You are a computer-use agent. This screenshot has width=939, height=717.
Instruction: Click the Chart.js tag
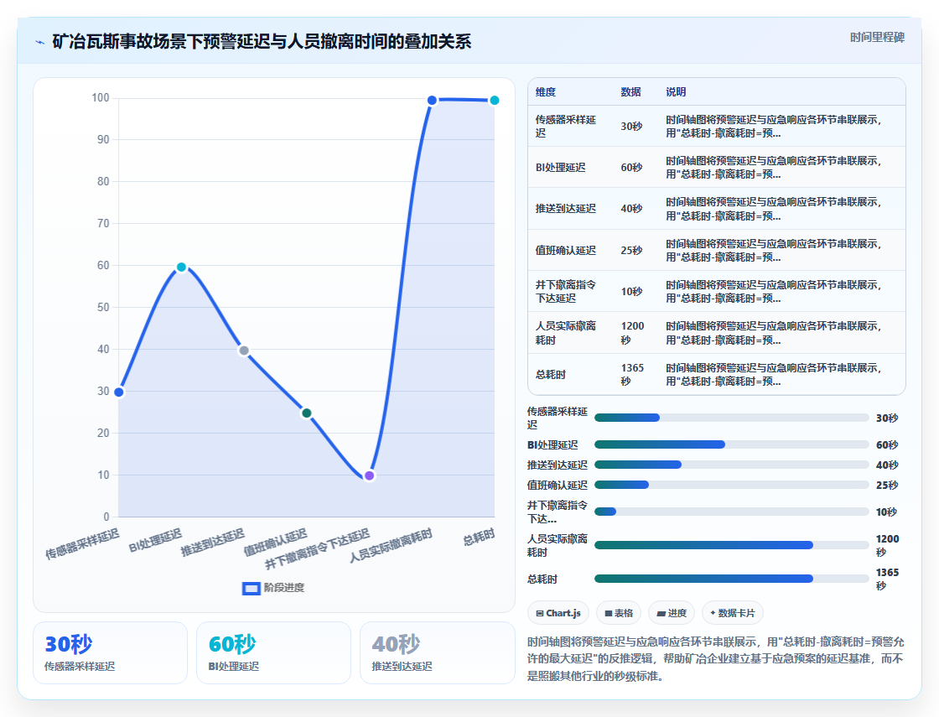[558, 613]
